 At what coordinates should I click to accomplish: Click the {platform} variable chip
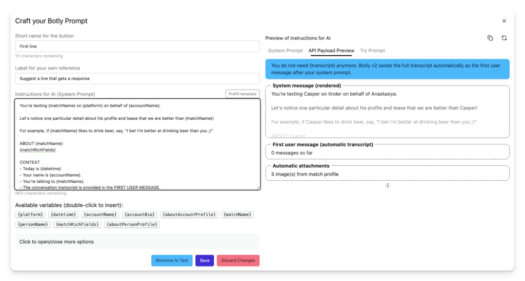(x=30, y=214)
